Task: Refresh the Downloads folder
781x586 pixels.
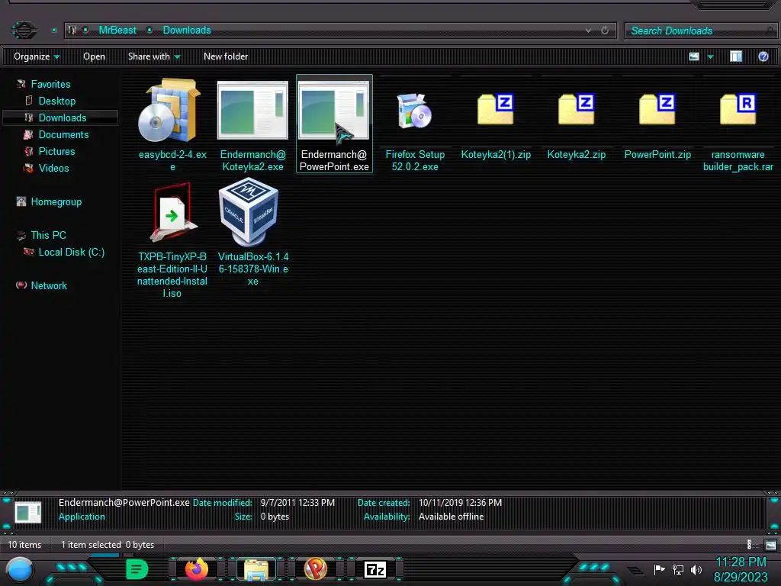Action: click(605, 31)
